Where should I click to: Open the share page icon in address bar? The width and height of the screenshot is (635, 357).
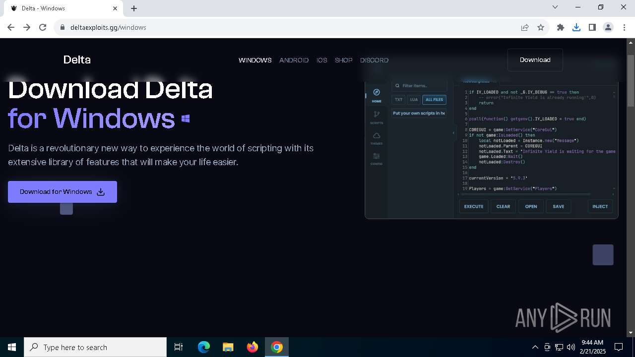point(525,27)
